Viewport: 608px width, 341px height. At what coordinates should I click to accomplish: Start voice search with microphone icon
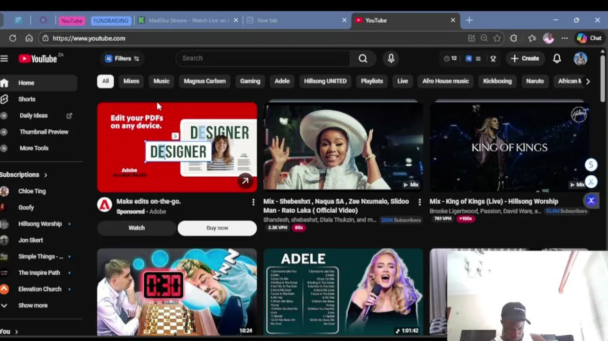(391, 58)
